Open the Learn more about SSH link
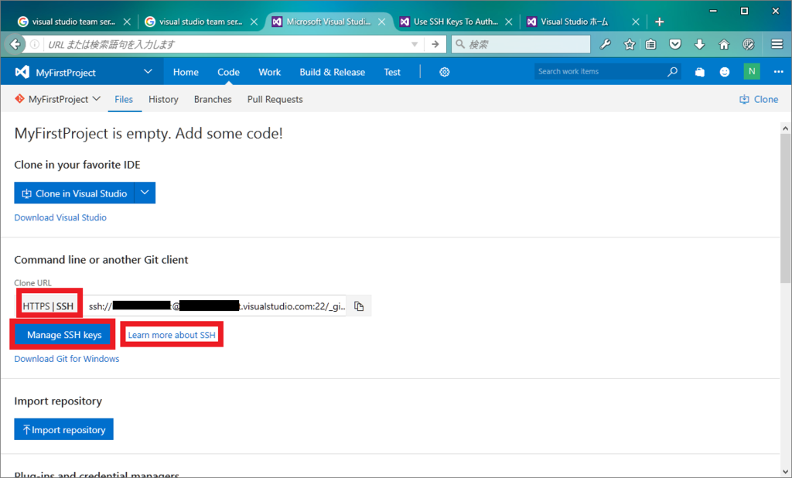792x478 pixels. (x=172, y=335)
